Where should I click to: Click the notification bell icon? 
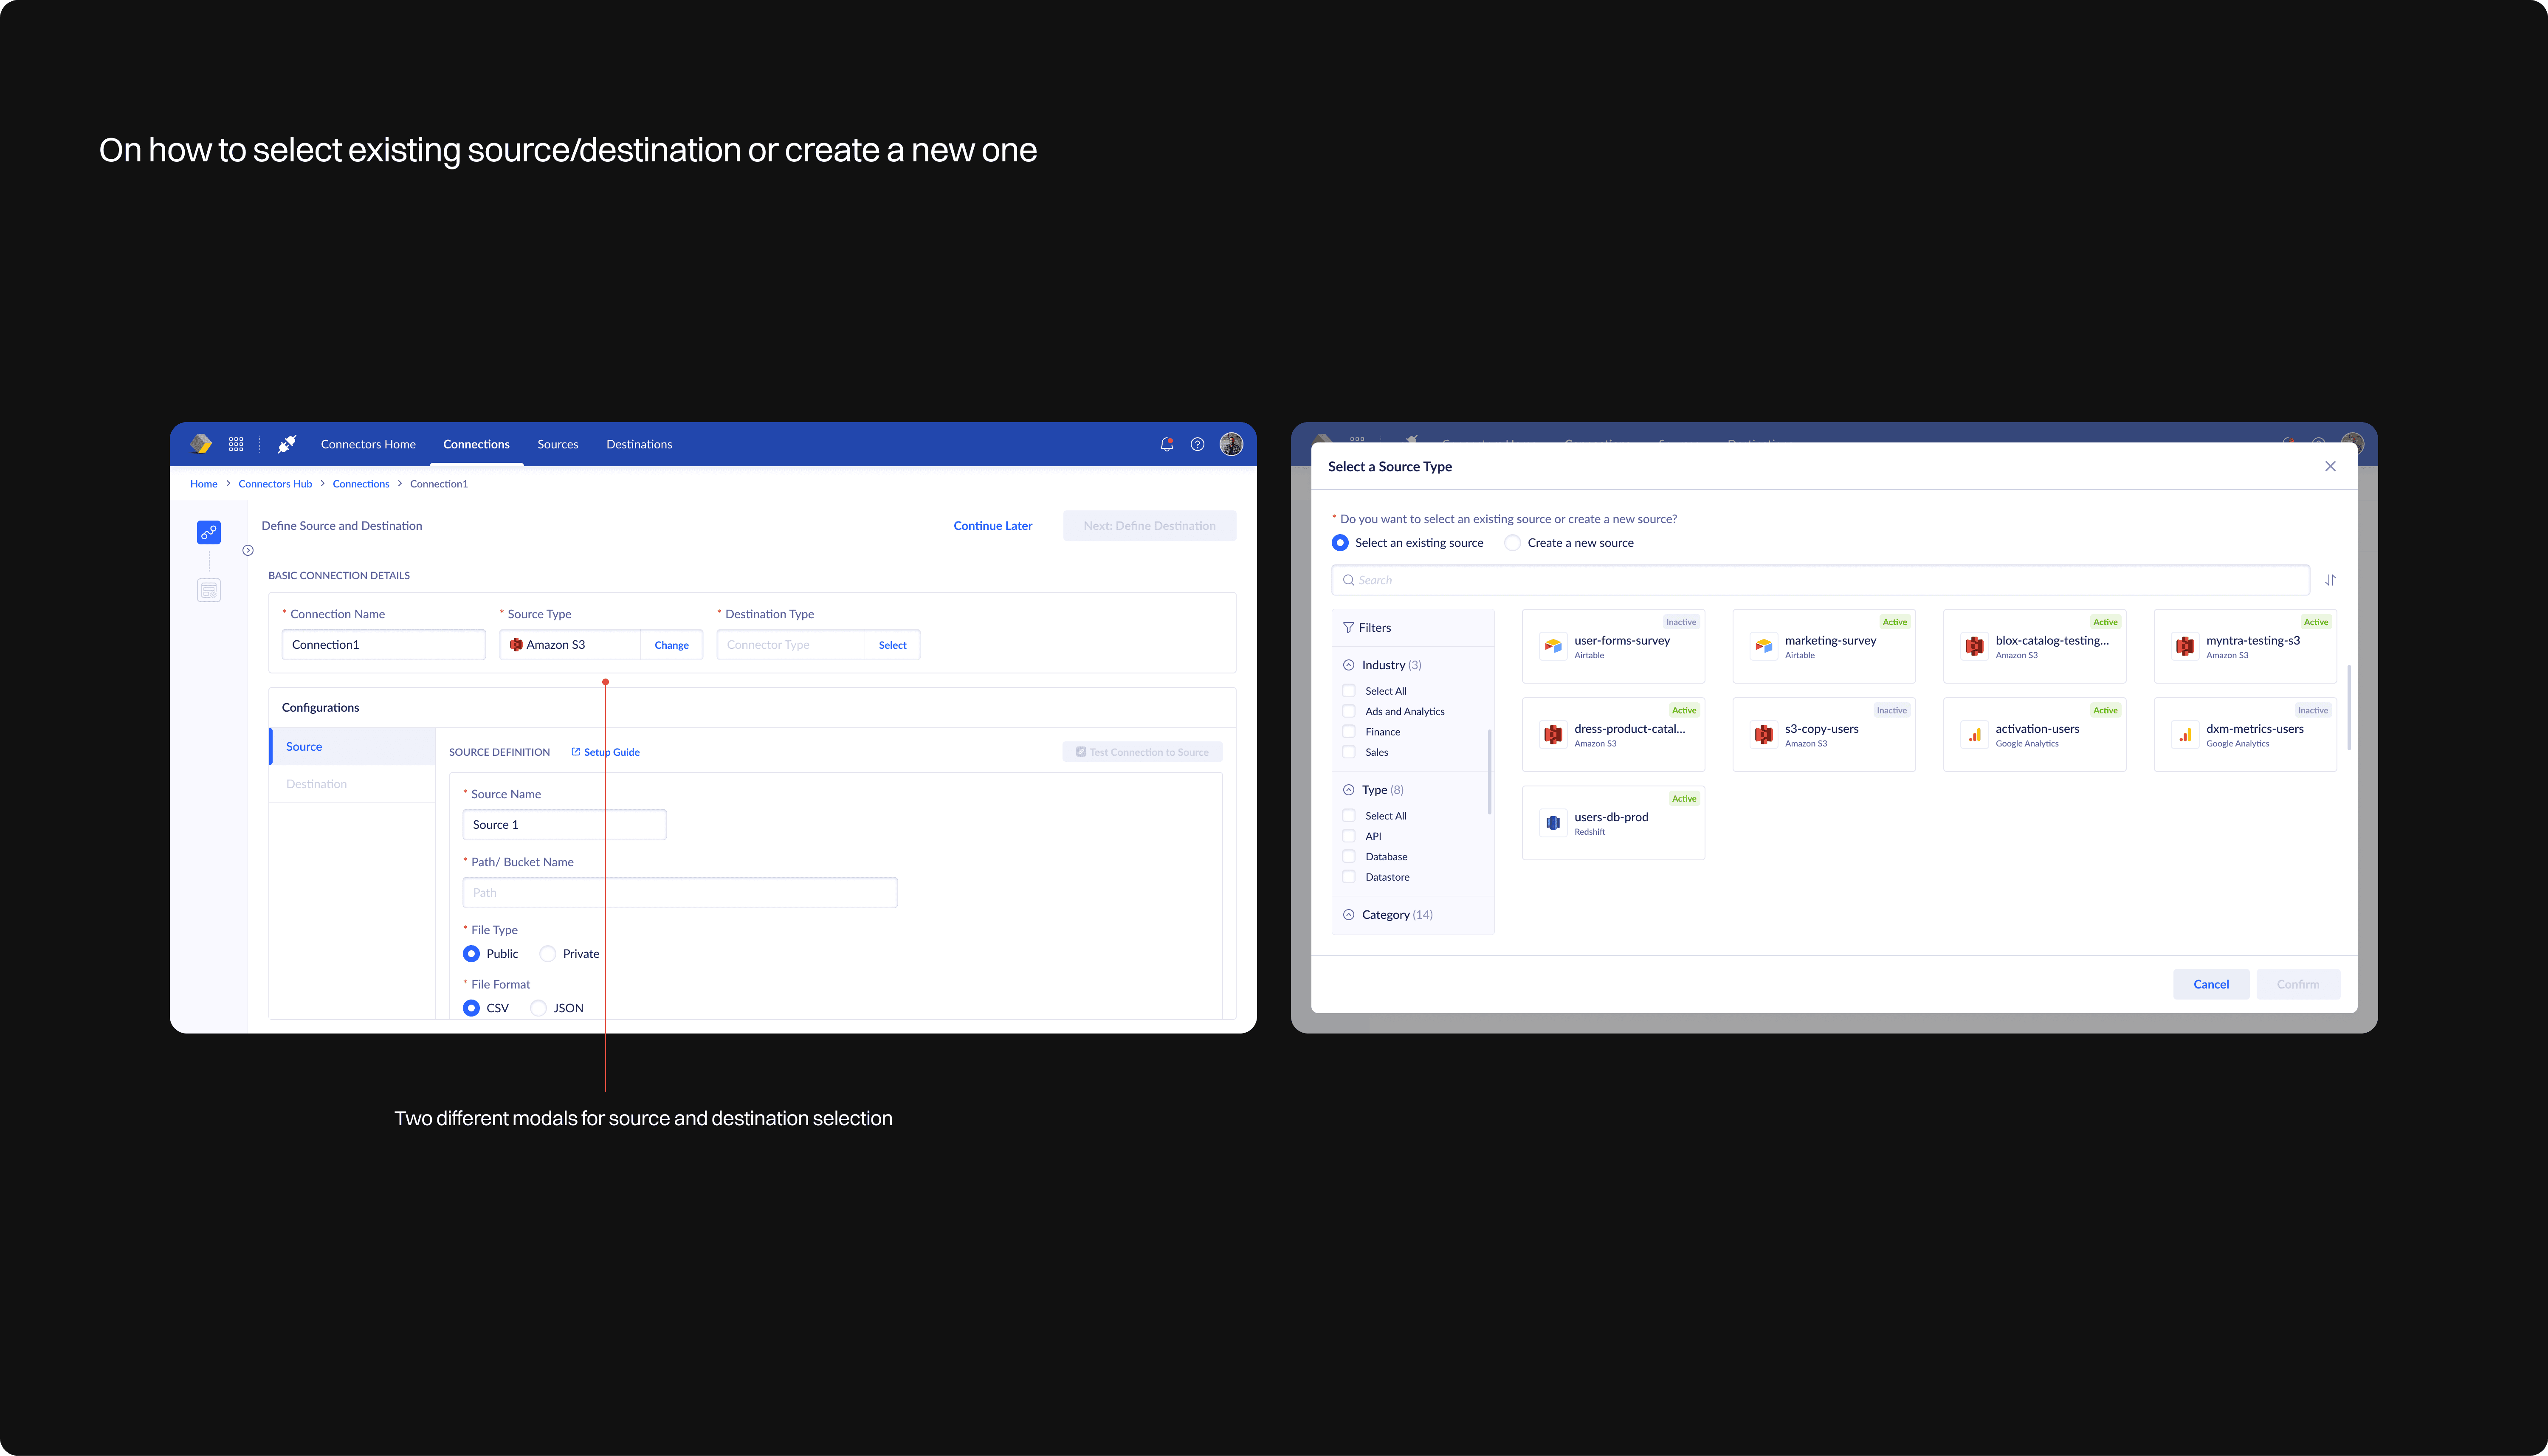tap(1166, 444)
